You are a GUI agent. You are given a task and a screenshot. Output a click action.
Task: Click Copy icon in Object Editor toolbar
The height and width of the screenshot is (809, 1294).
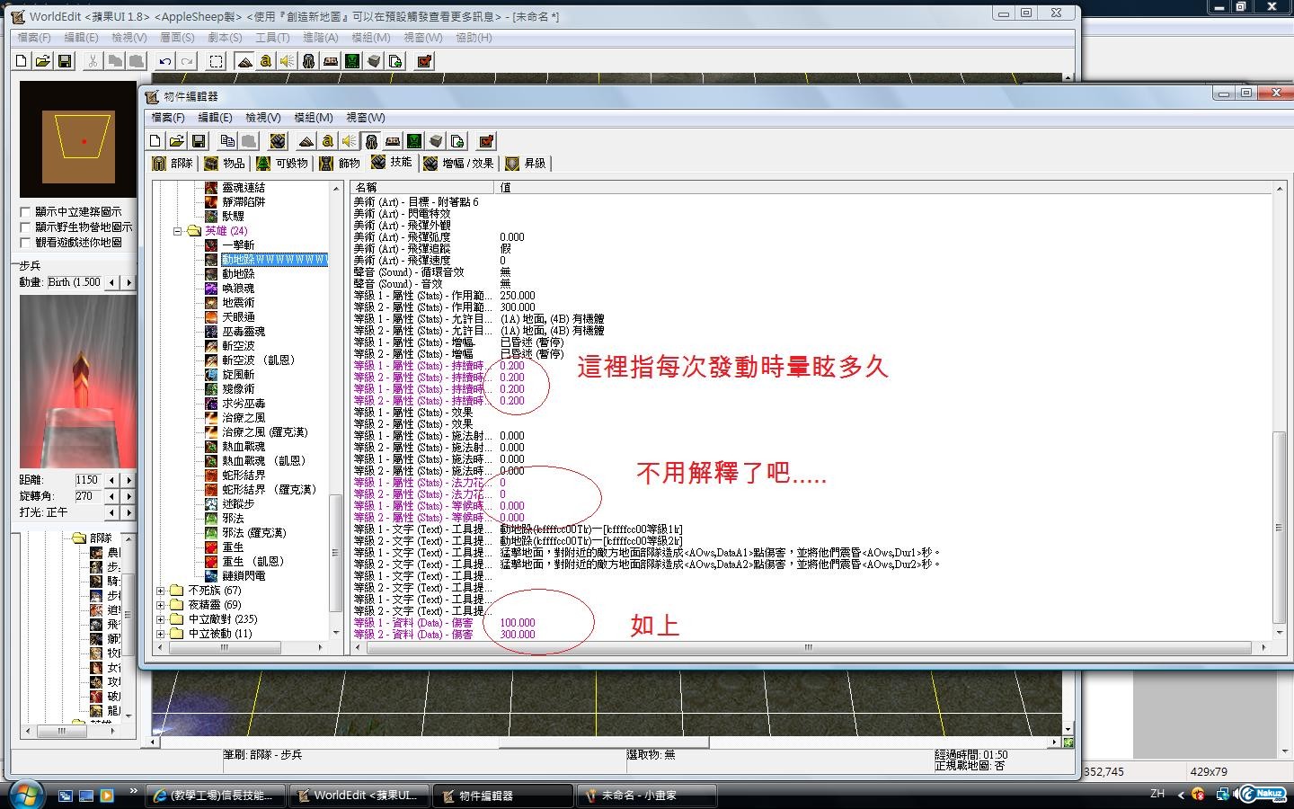(x=227, y=141)
